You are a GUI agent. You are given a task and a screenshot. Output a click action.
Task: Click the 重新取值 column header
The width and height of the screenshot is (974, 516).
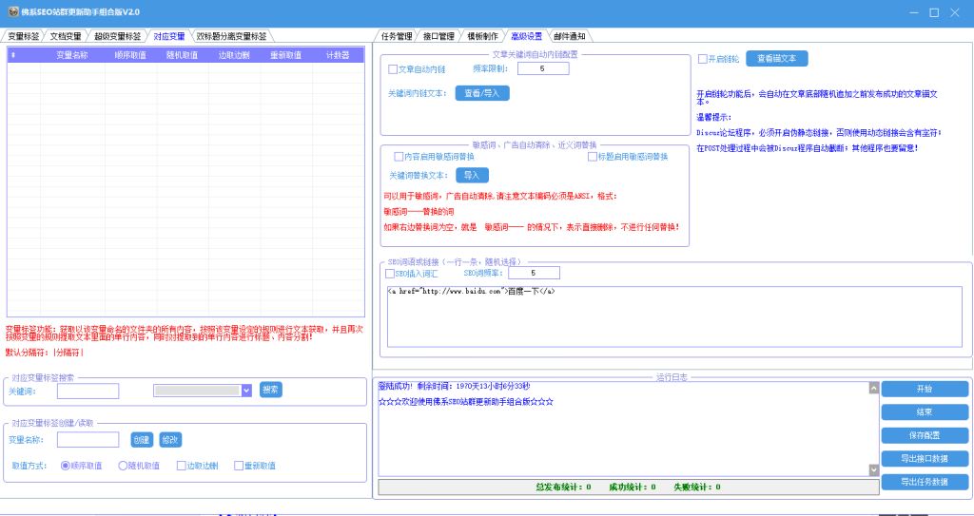click(285, 55)
